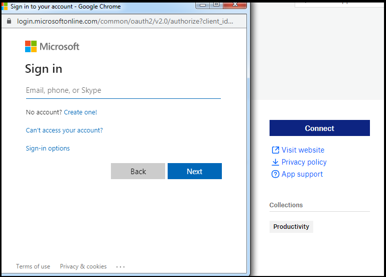Image resolution: width=386 pixels, height=277 pixels.
Task: Click the login.microsoftonline.com address bar
Action: point(125,22)
